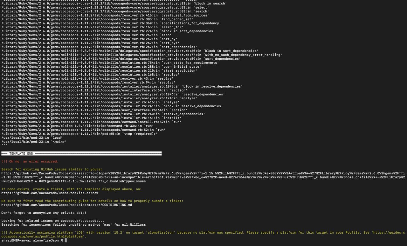Click the installer.rb:161 'install!' line
The height and width of the screenshot is (246, 407).
(91, 118)
